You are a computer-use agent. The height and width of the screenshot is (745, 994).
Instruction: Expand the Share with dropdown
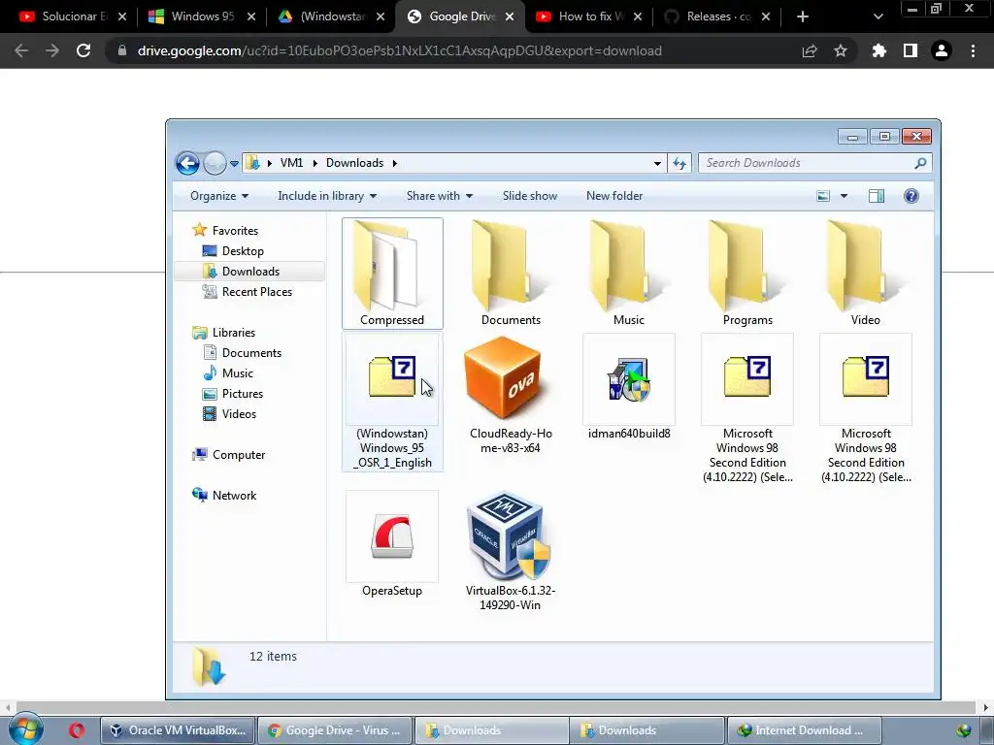[x=440, y=196]
